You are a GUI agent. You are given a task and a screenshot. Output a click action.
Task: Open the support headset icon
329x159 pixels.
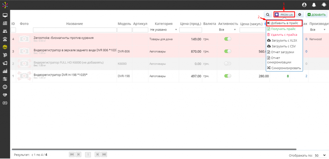(324, 5)
